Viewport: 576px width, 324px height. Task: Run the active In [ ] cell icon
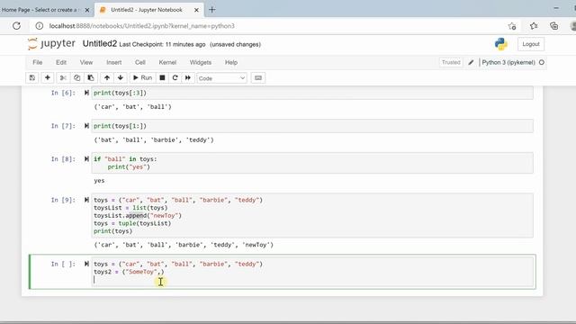[x=86, y=264]
